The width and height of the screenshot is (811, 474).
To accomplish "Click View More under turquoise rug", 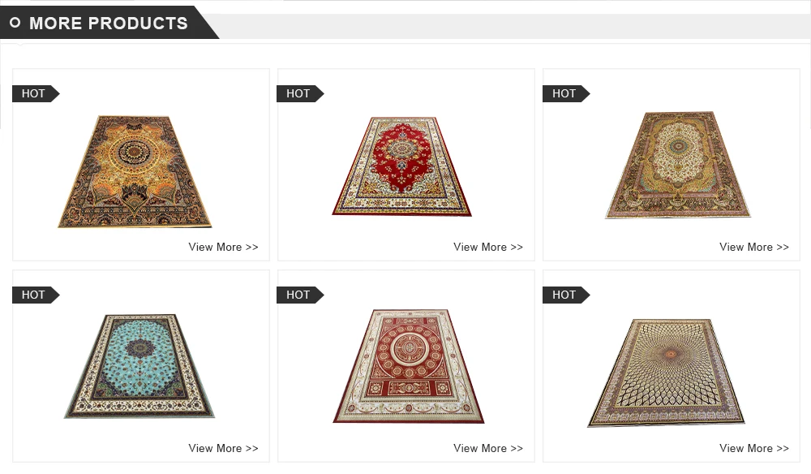I will pos(224,448).
